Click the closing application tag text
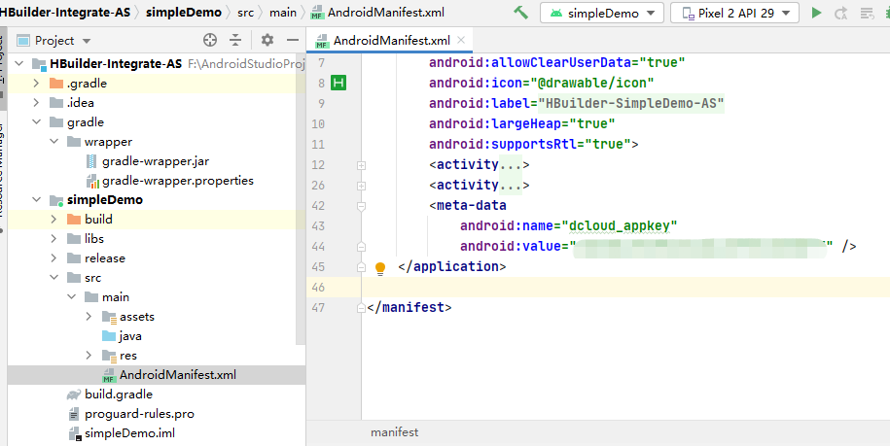890x446 pixels. tap(452, 267)
